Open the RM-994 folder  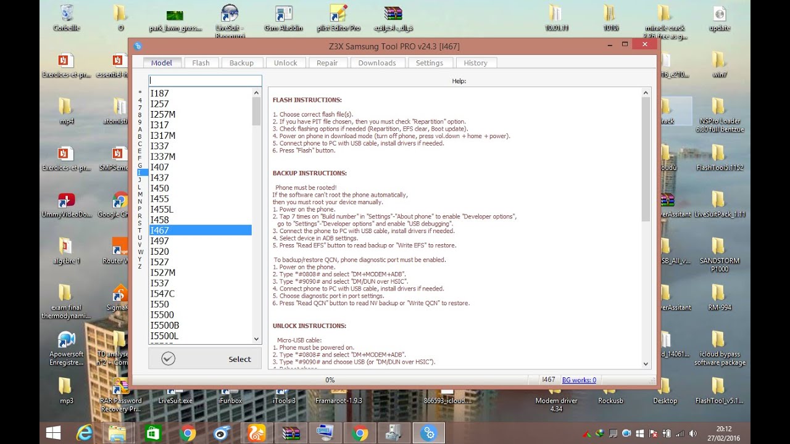(718, 297)
